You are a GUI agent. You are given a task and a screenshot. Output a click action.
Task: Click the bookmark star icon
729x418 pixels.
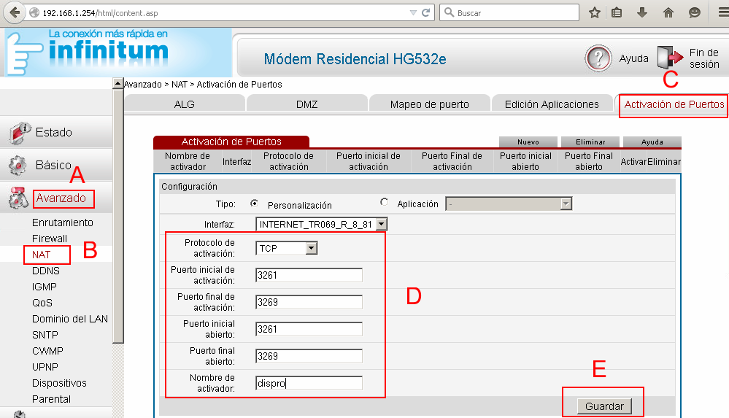[x=595, y=12]
